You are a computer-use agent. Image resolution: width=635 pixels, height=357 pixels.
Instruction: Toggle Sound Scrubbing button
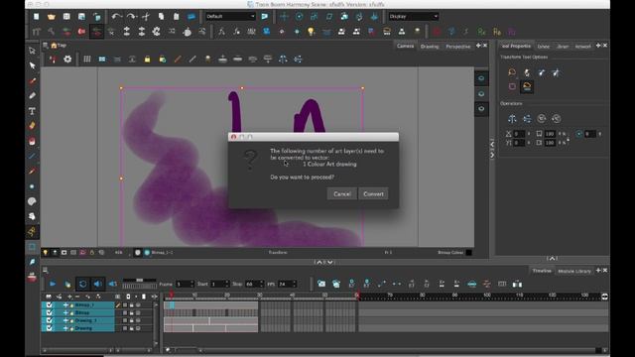coord(112,284)
